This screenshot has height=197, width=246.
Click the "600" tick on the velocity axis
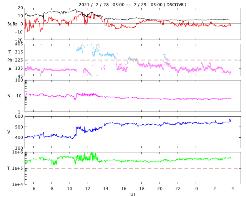coord(19,117)
